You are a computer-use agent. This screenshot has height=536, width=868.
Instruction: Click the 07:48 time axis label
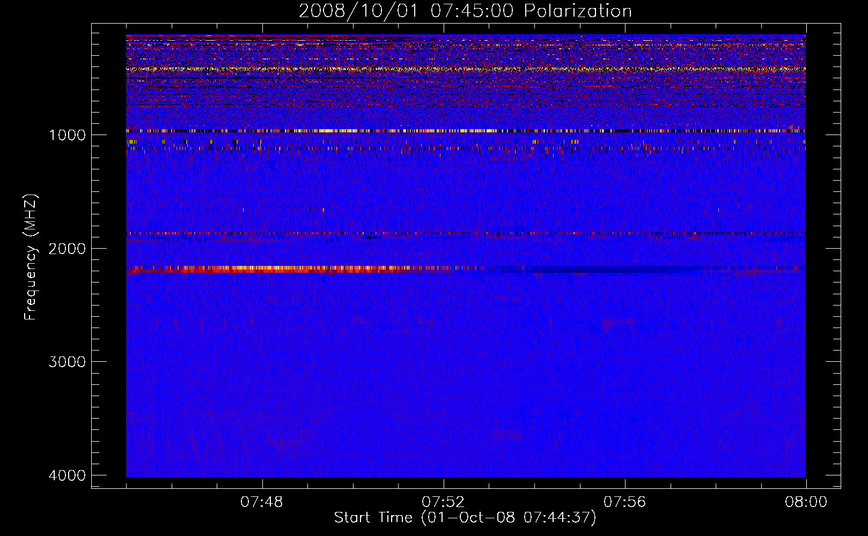click(262, 502)
